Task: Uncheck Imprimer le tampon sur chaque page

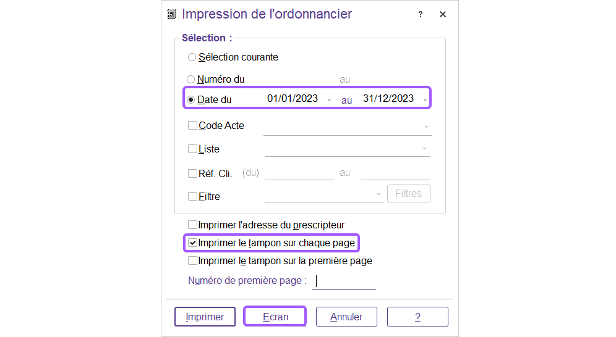Action: (x=192, y=243)
